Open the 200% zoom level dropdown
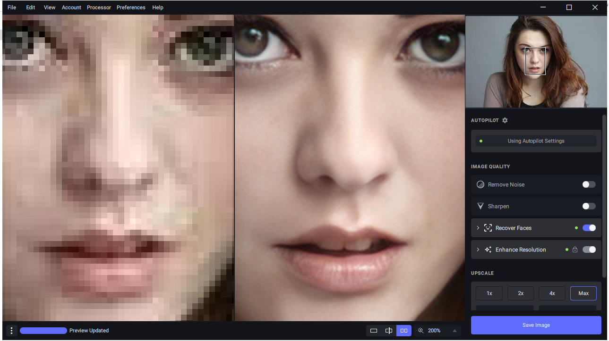The height and width of the screenshot is (341, 609). (x=455, y=331)
